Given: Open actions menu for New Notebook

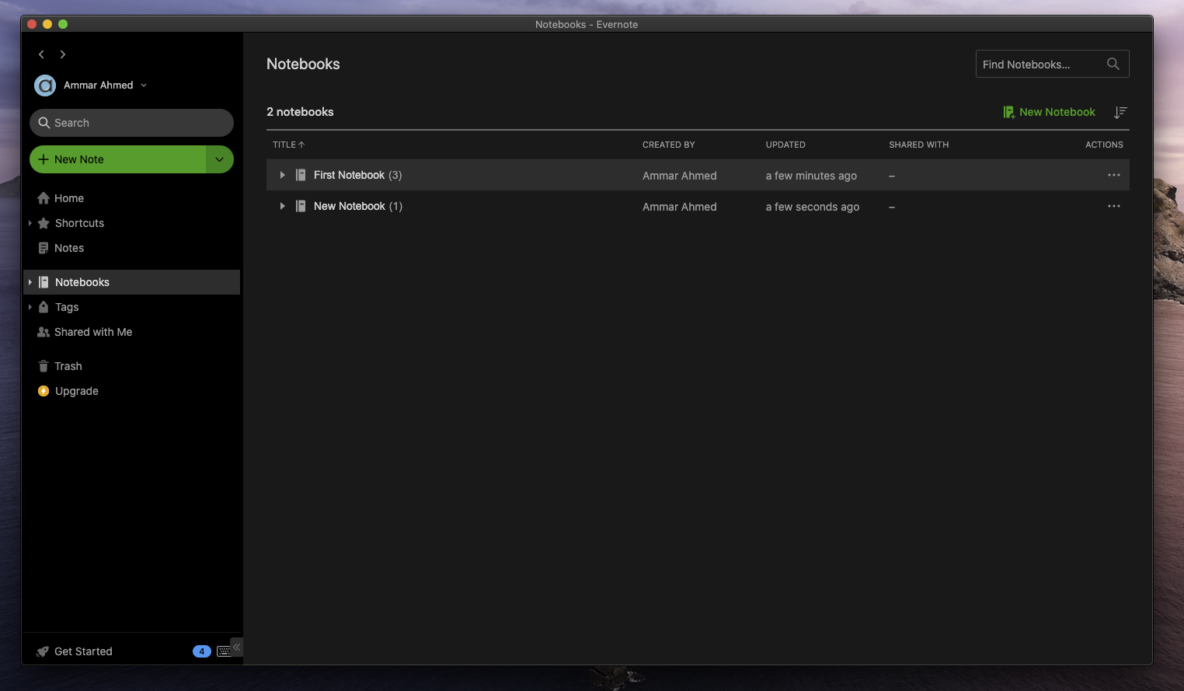Looking at the screenshot, I should point(1113,206).
